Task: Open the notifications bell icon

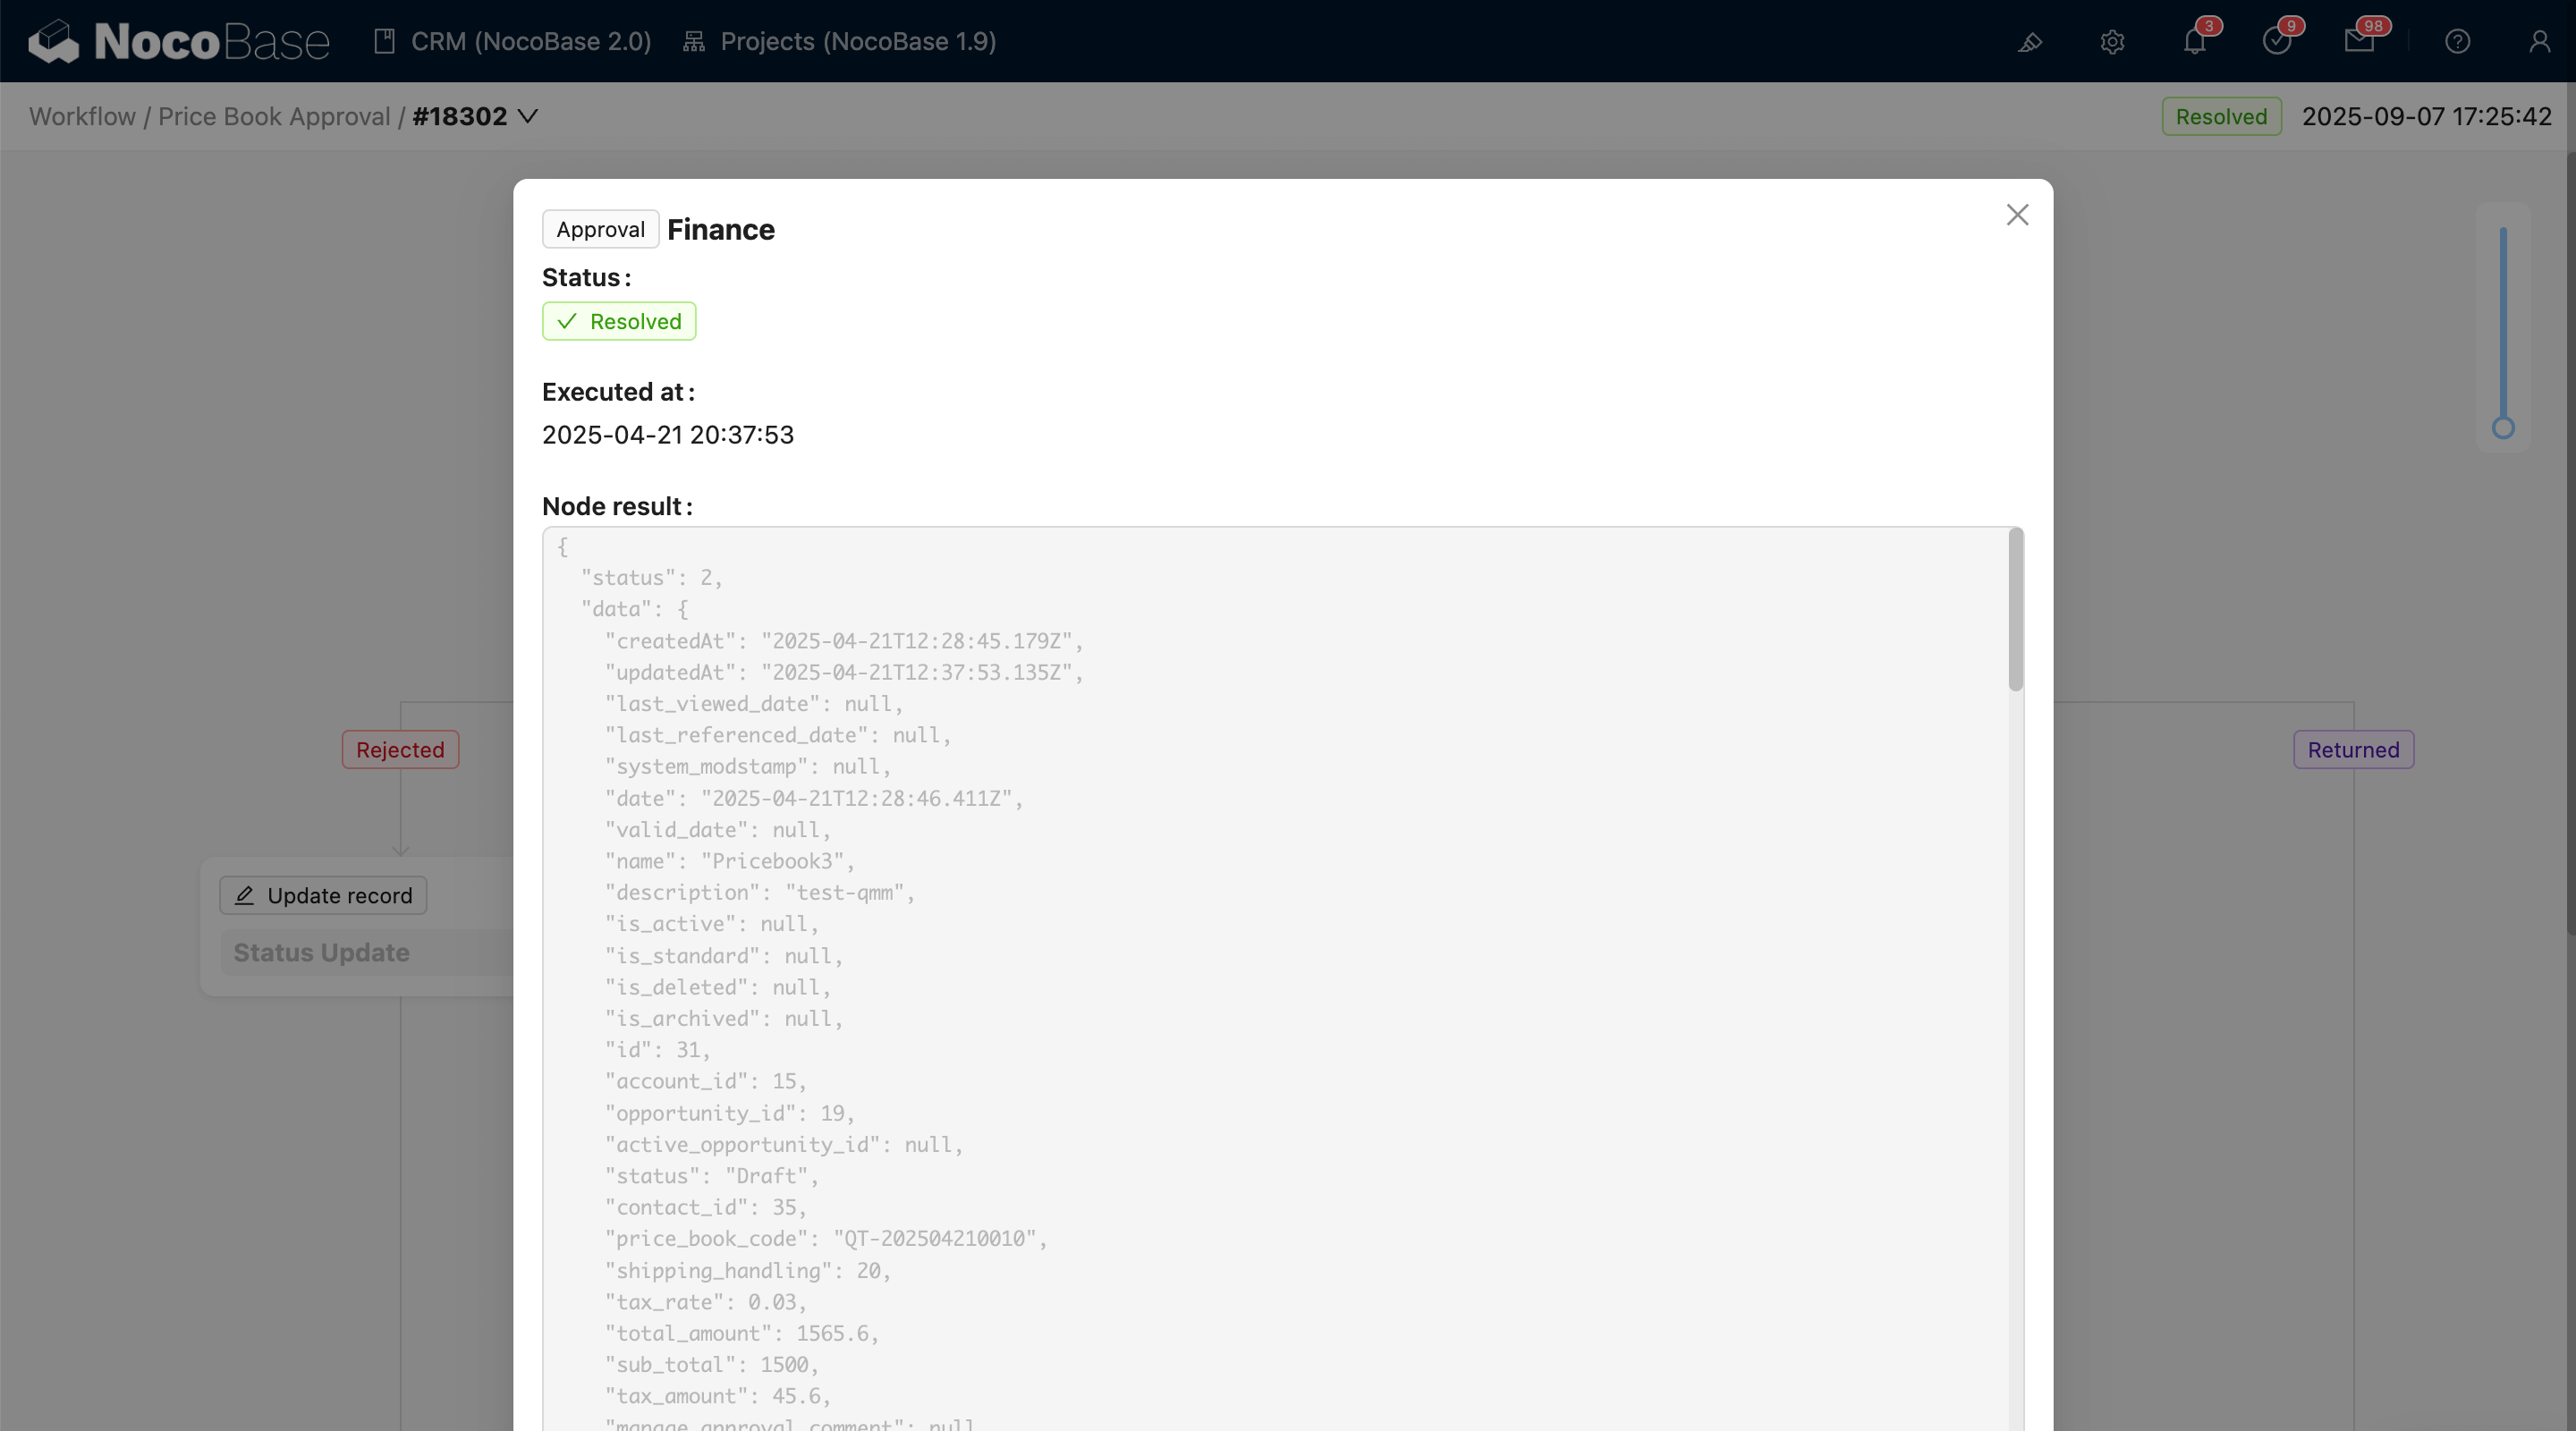Action: pyautogui.click(x=2194, y=42)
